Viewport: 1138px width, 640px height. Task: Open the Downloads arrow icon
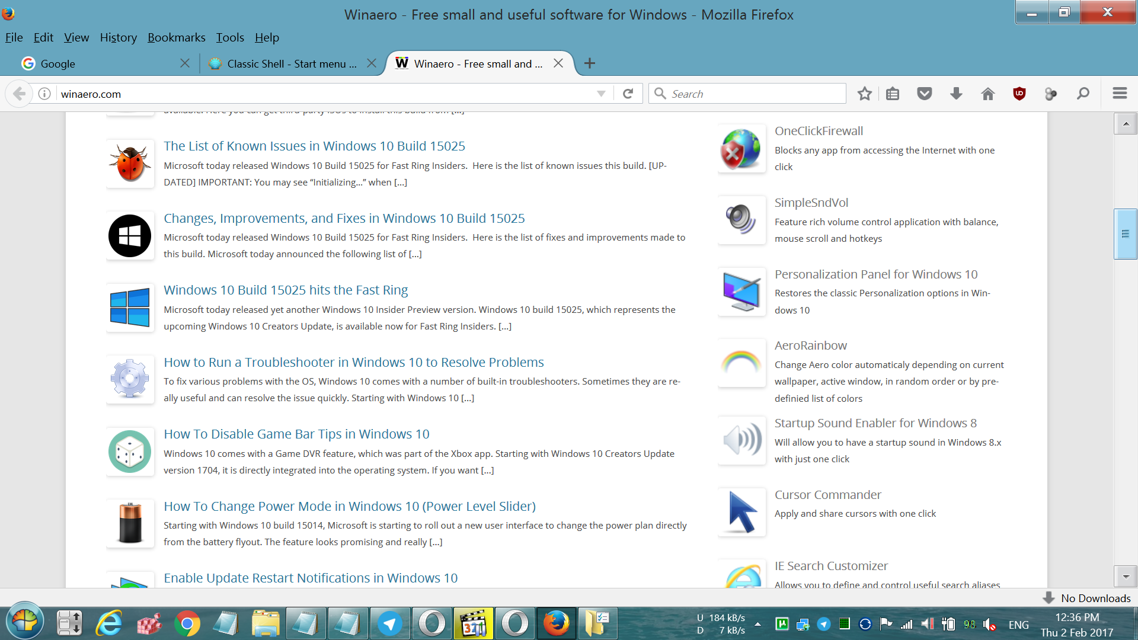[x=956, y=94]
